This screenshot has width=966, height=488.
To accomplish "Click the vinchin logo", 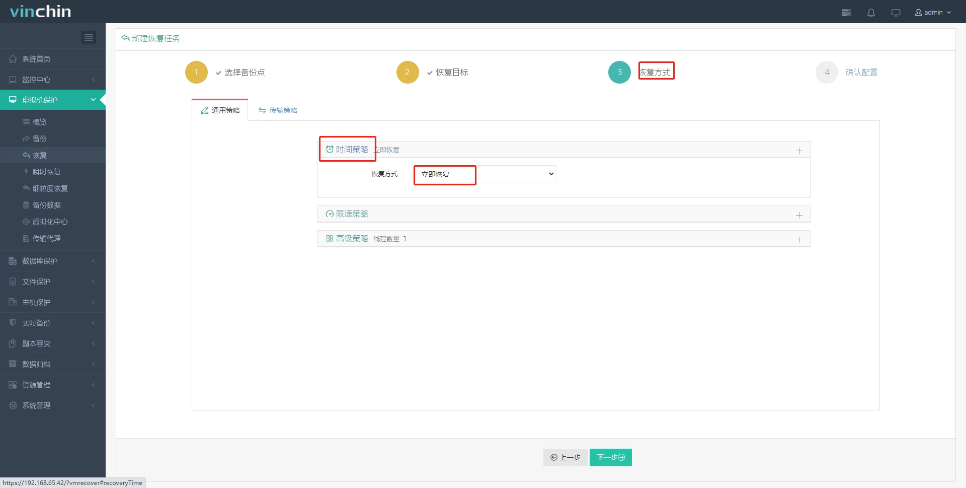I will (x=40, y=11).
